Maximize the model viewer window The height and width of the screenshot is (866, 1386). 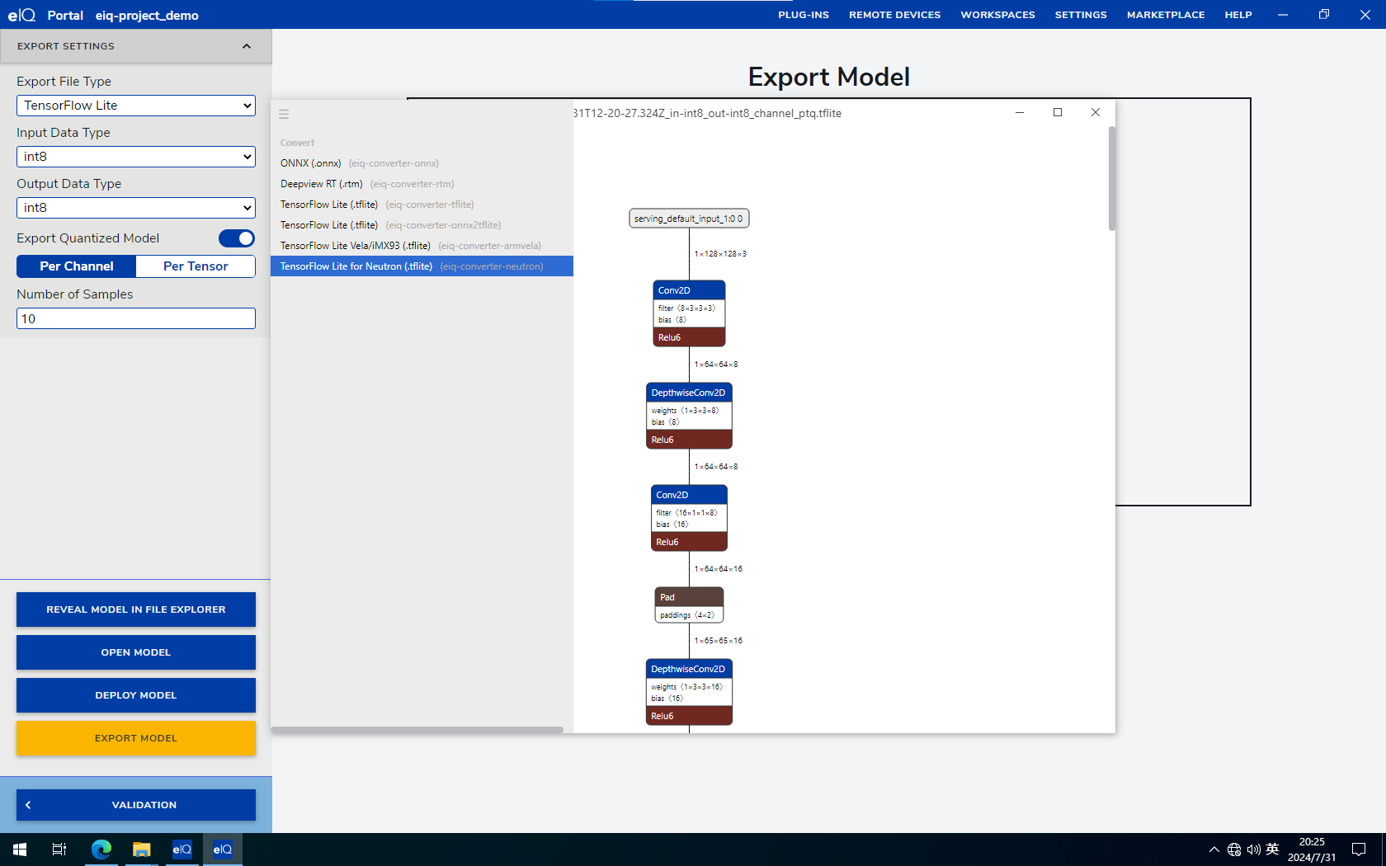(1058, 112)
